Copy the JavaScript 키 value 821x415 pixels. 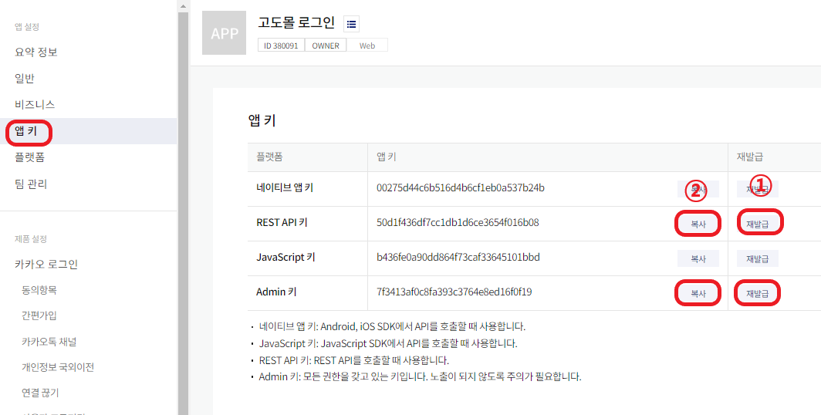(x=698, y=258)
